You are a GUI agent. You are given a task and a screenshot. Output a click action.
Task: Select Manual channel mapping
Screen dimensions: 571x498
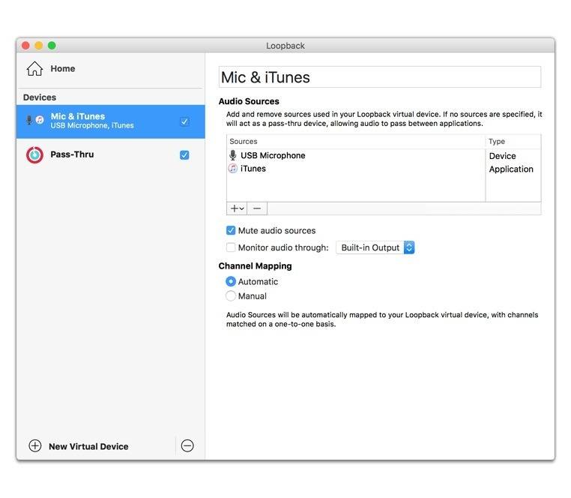(x=231, y=295)
